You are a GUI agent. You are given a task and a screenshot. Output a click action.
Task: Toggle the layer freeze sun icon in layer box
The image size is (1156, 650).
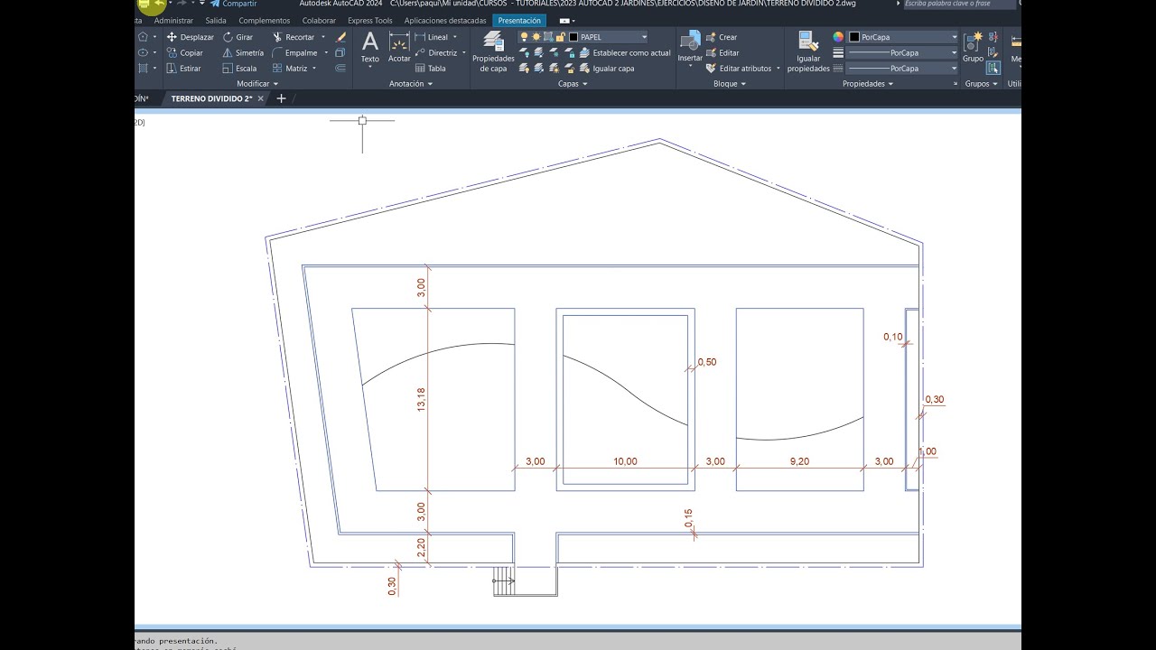pos(536,37)
